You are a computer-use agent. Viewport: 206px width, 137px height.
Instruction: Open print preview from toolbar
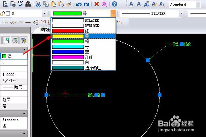tap(6, 4)
